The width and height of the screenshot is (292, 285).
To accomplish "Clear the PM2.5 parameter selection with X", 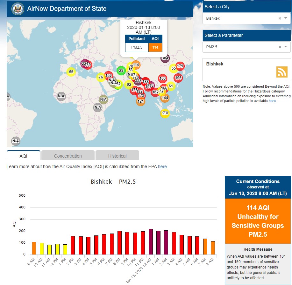I will pos(280,47).
